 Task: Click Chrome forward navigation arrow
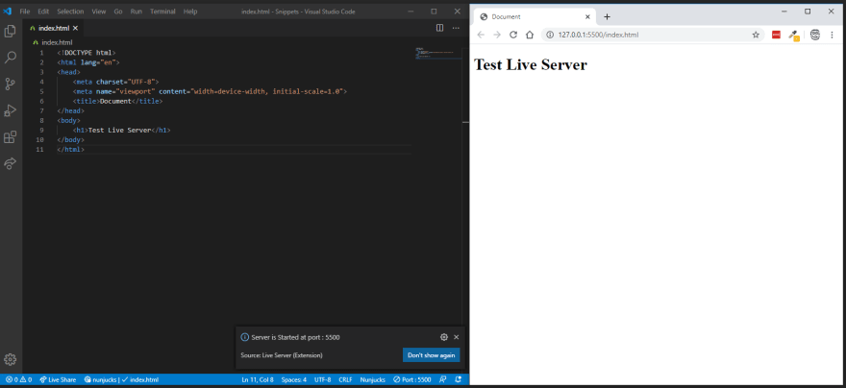(x=497, y=35)
